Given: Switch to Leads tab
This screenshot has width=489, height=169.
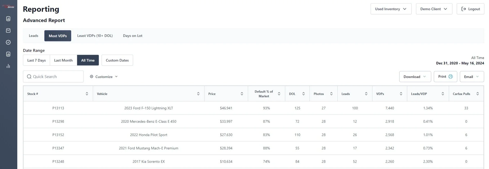Looking at the screenshot, I should pyautogui.click(x=34, y=36).
